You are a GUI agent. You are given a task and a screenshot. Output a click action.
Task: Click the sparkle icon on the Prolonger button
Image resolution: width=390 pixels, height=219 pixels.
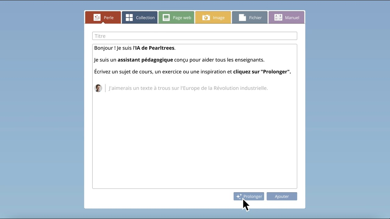[x=239, y=196]
